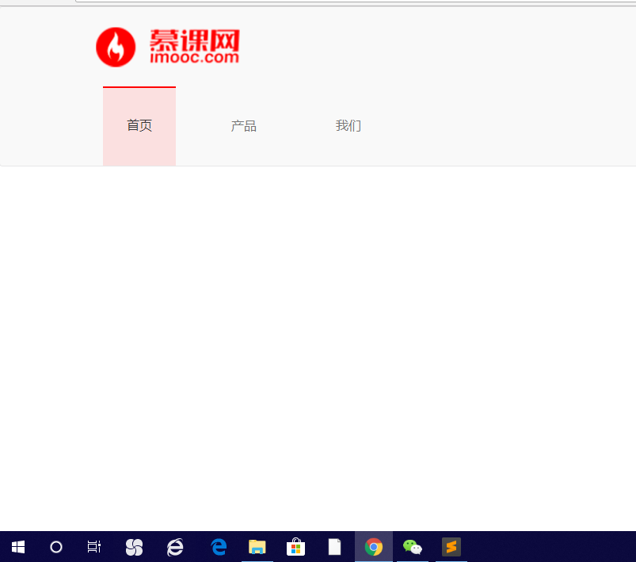Image resolution: width=636 pixels, height=562 pixels.
Task: Open the Windows Start menu
Action: click(17, 546)
